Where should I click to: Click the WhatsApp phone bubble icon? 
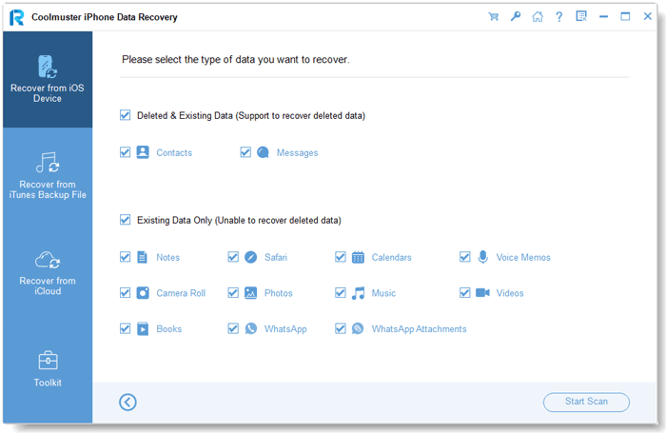pyautogui.click(x=251, y=328)
